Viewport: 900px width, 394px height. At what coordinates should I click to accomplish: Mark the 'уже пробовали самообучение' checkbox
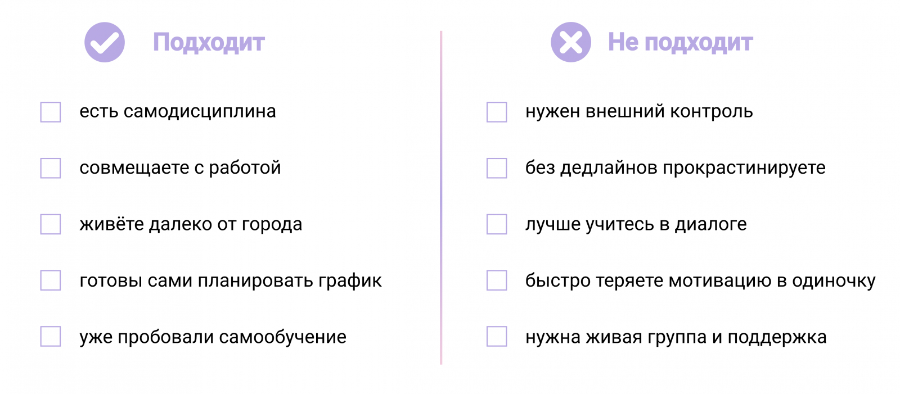click(51, 337)
